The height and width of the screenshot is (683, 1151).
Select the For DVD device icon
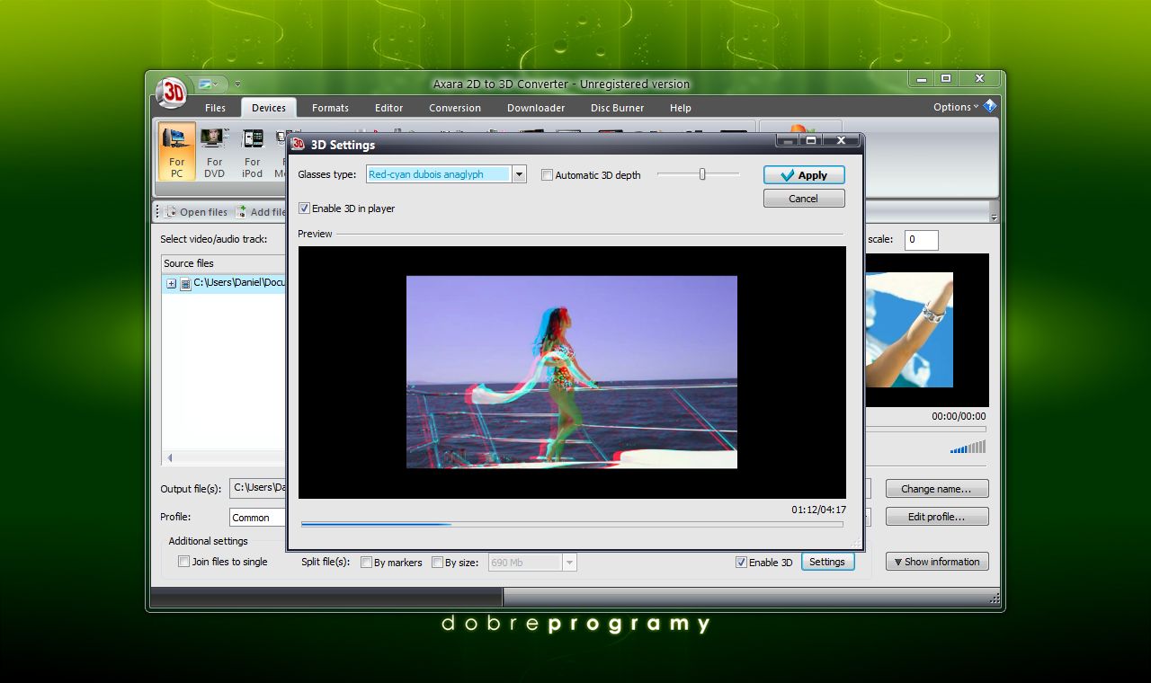(214, 151)
